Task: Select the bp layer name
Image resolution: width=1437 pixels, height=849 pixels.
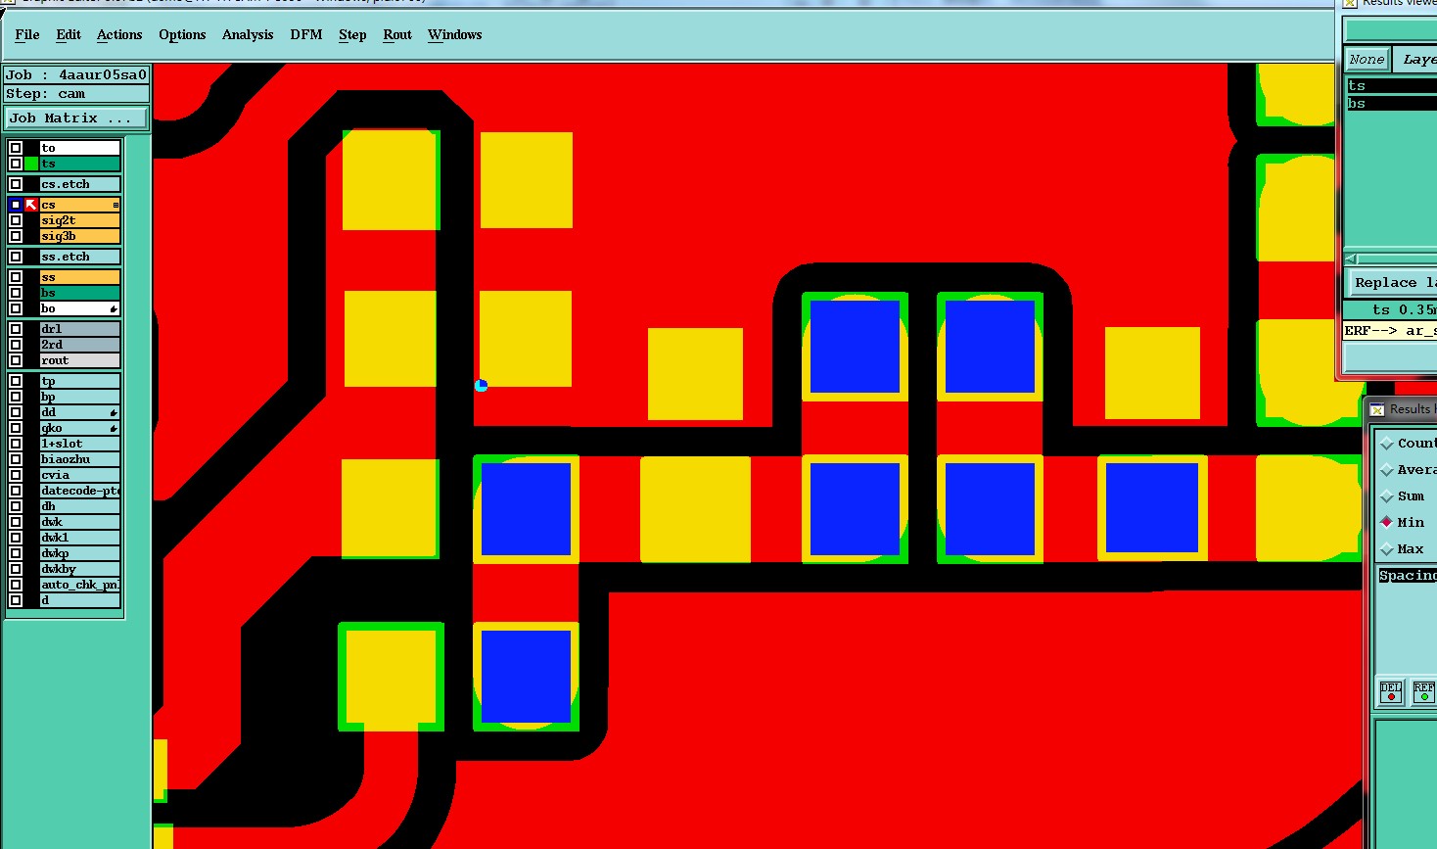Action: tap(79, 397)
